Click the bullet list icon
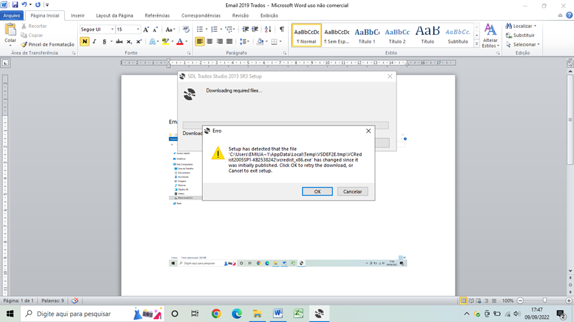 point(200,29)
